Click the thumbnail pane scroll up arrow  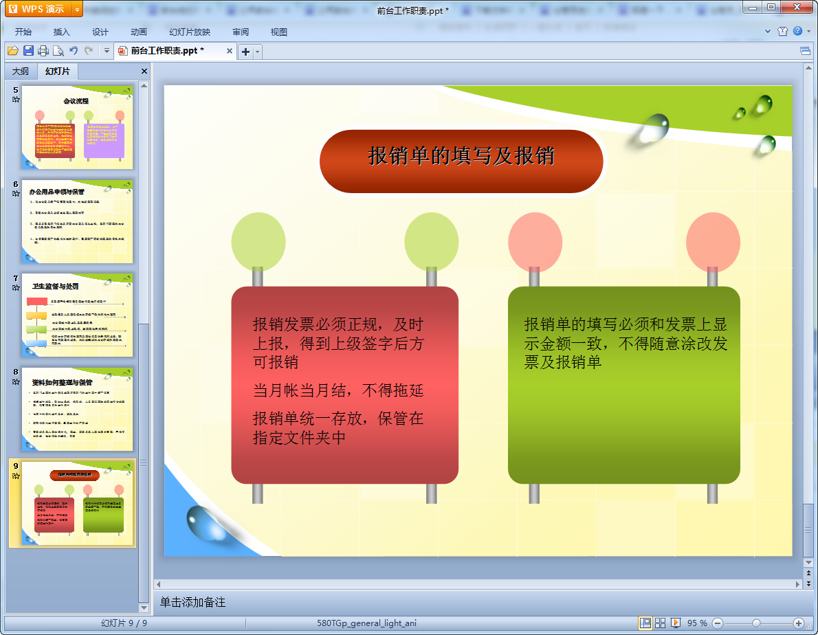point(144,85)
